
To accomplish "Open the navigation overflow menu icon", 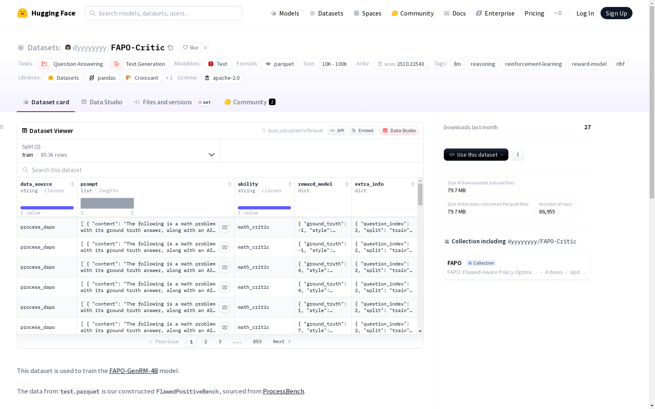I will [x=558, y=13].
